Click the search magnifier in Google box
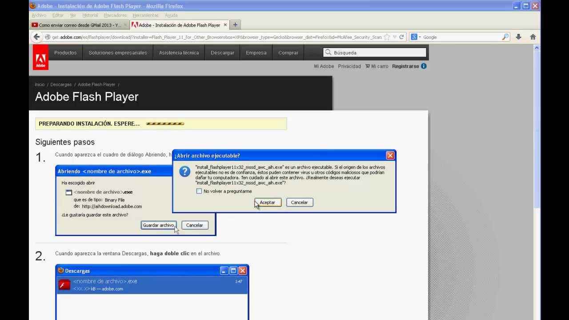569x320 pixels. tap(505, 37)
